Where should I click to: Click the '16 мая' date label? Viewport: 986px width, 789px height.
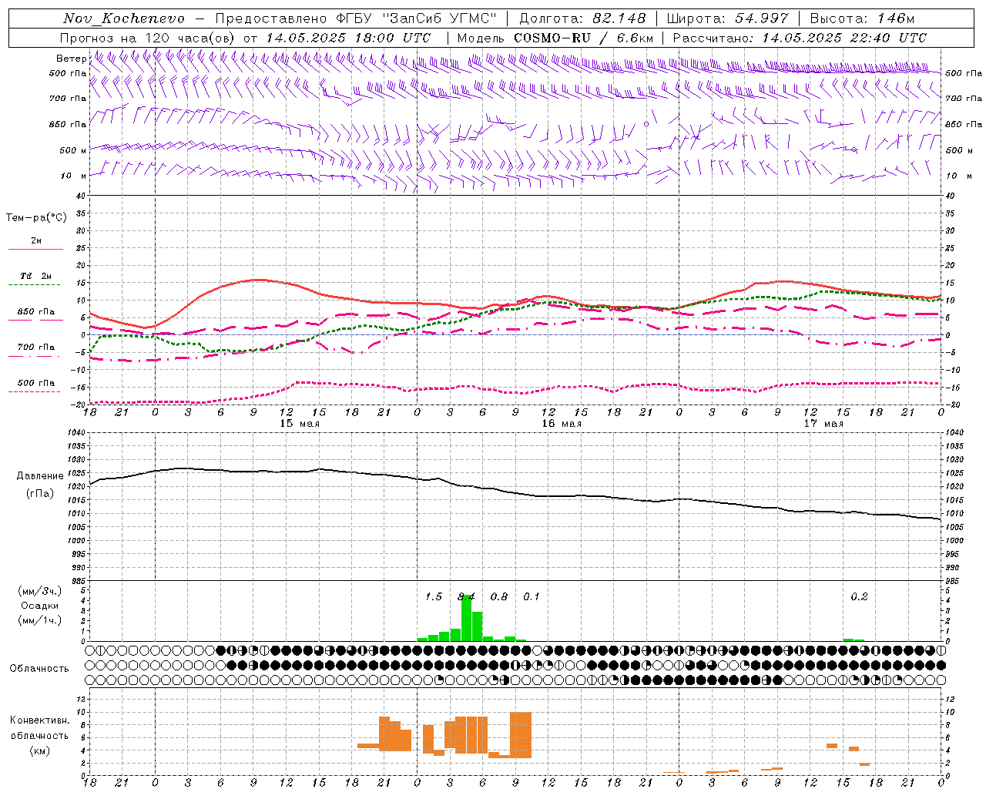(562, 424)
